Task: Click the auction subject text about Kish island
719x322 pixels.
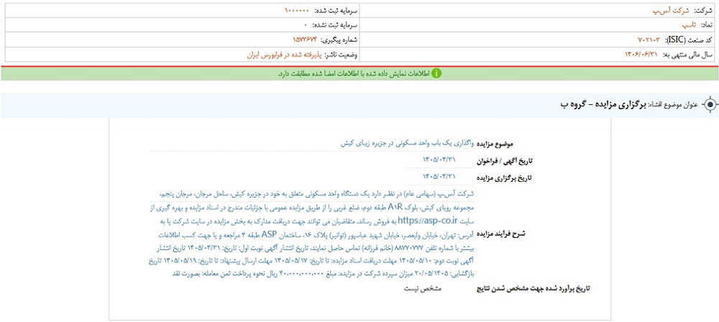Action: tap(408, 144)
